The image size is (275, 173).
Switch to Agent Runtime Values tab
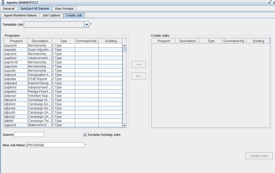(x=20, y=15)
